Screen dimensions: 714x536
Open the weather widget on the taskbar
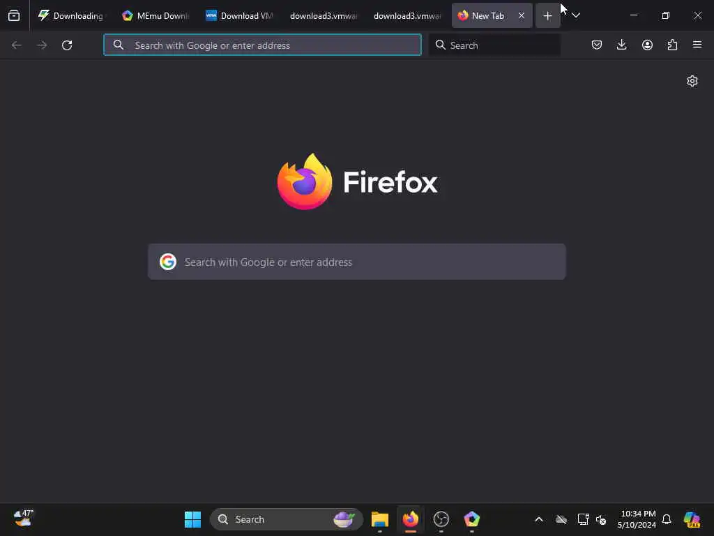tap(23, 519)
